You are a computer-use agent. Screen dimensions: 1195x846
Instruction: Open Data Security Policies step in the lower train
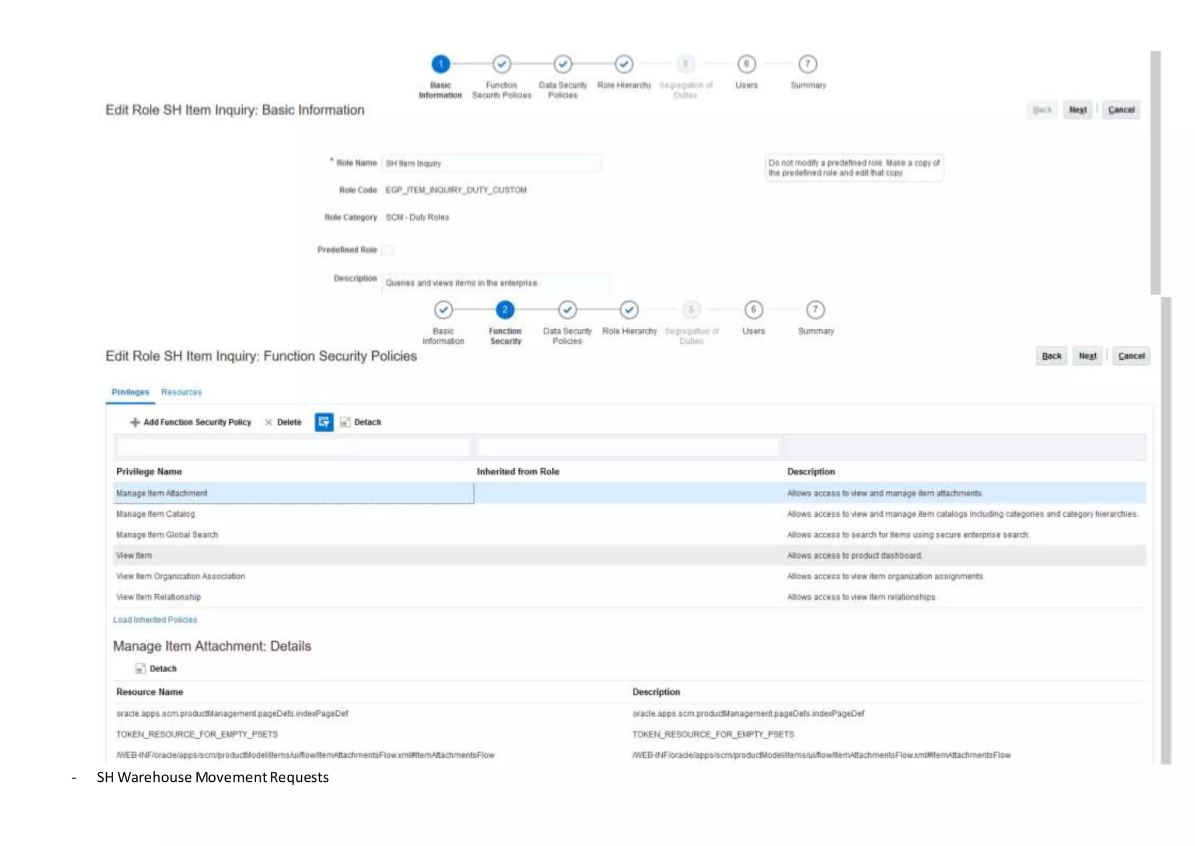click(567, 310)
